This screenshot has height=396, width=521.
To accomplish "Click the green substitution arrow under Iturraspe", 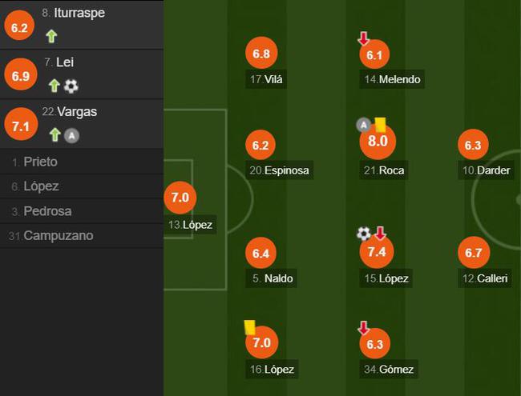I will pos(52,36).
